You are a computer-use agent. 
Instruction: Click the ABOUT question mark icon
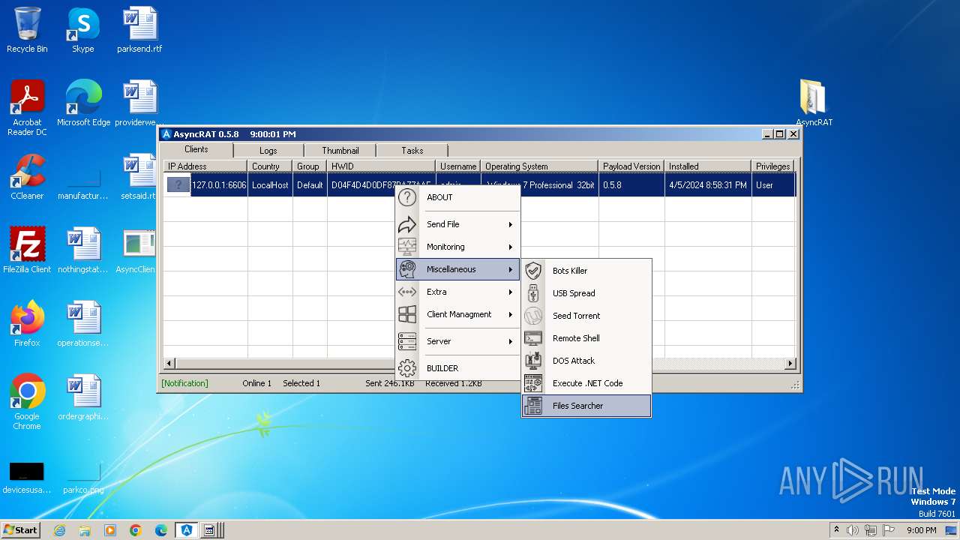click(x=407, y=197)
